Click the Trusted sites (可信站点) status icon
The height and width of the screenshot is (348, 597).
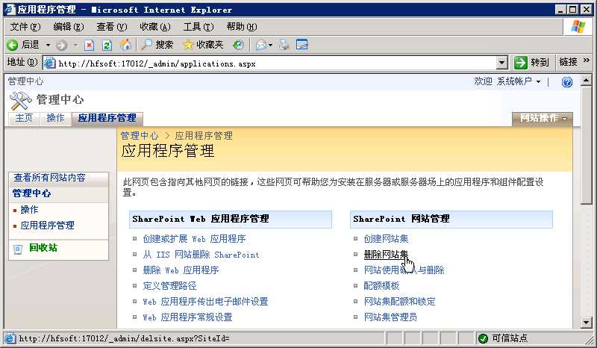coord(483,338)
